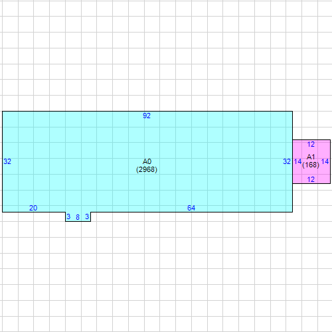332x332 pixels.
Task: Select the A1 area label
Action: click(x=311, y=157)
